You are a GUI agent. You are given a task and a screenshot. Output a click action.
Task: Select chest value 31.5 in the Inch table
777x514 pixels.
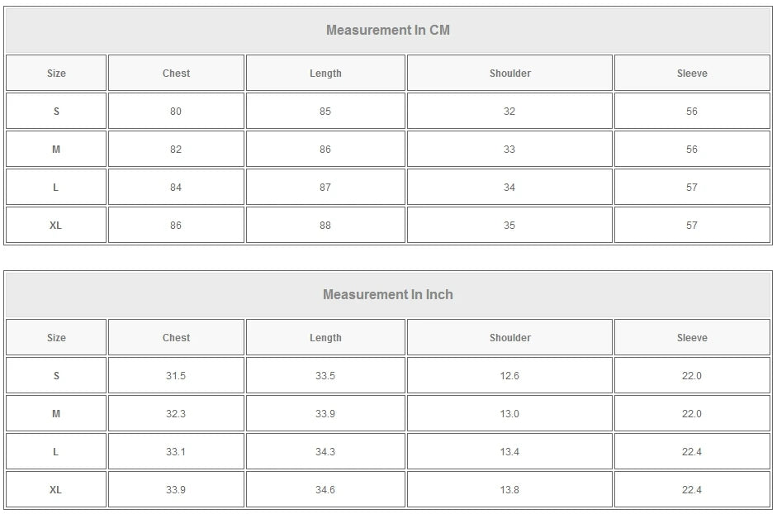point(176,376)
